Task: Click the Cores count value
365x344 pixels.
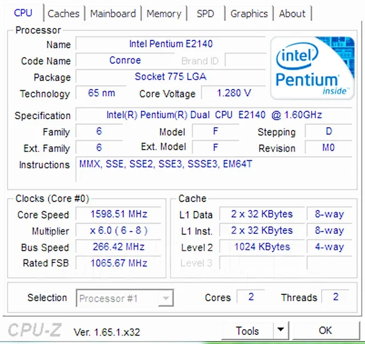Action: tap(251, 297)
